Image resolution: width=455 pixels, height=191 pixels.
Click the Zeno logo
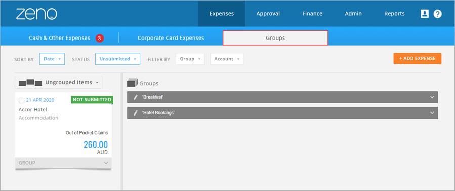point(36,14)
